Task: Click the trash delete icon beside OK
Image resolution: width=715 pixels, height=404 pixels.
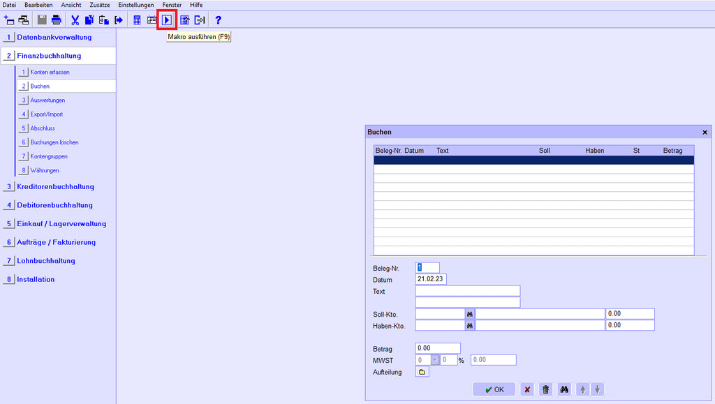Action: click(x=546, y=389)
